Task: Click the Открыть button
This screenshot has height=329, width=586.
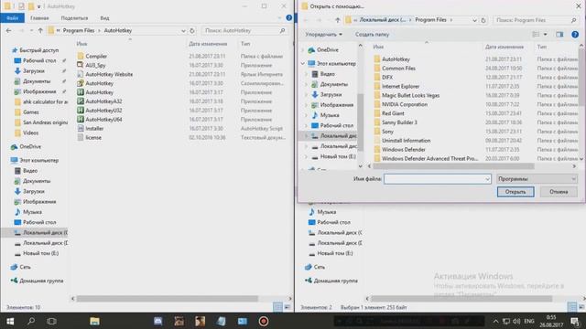Action: click(515, 192)
